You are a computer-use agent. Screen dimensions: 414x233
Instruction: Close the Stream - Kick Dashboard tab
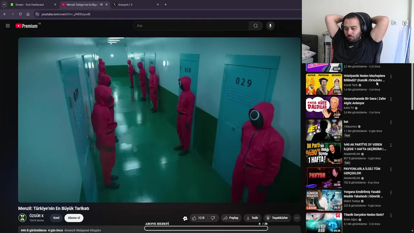tap(55, 5)
